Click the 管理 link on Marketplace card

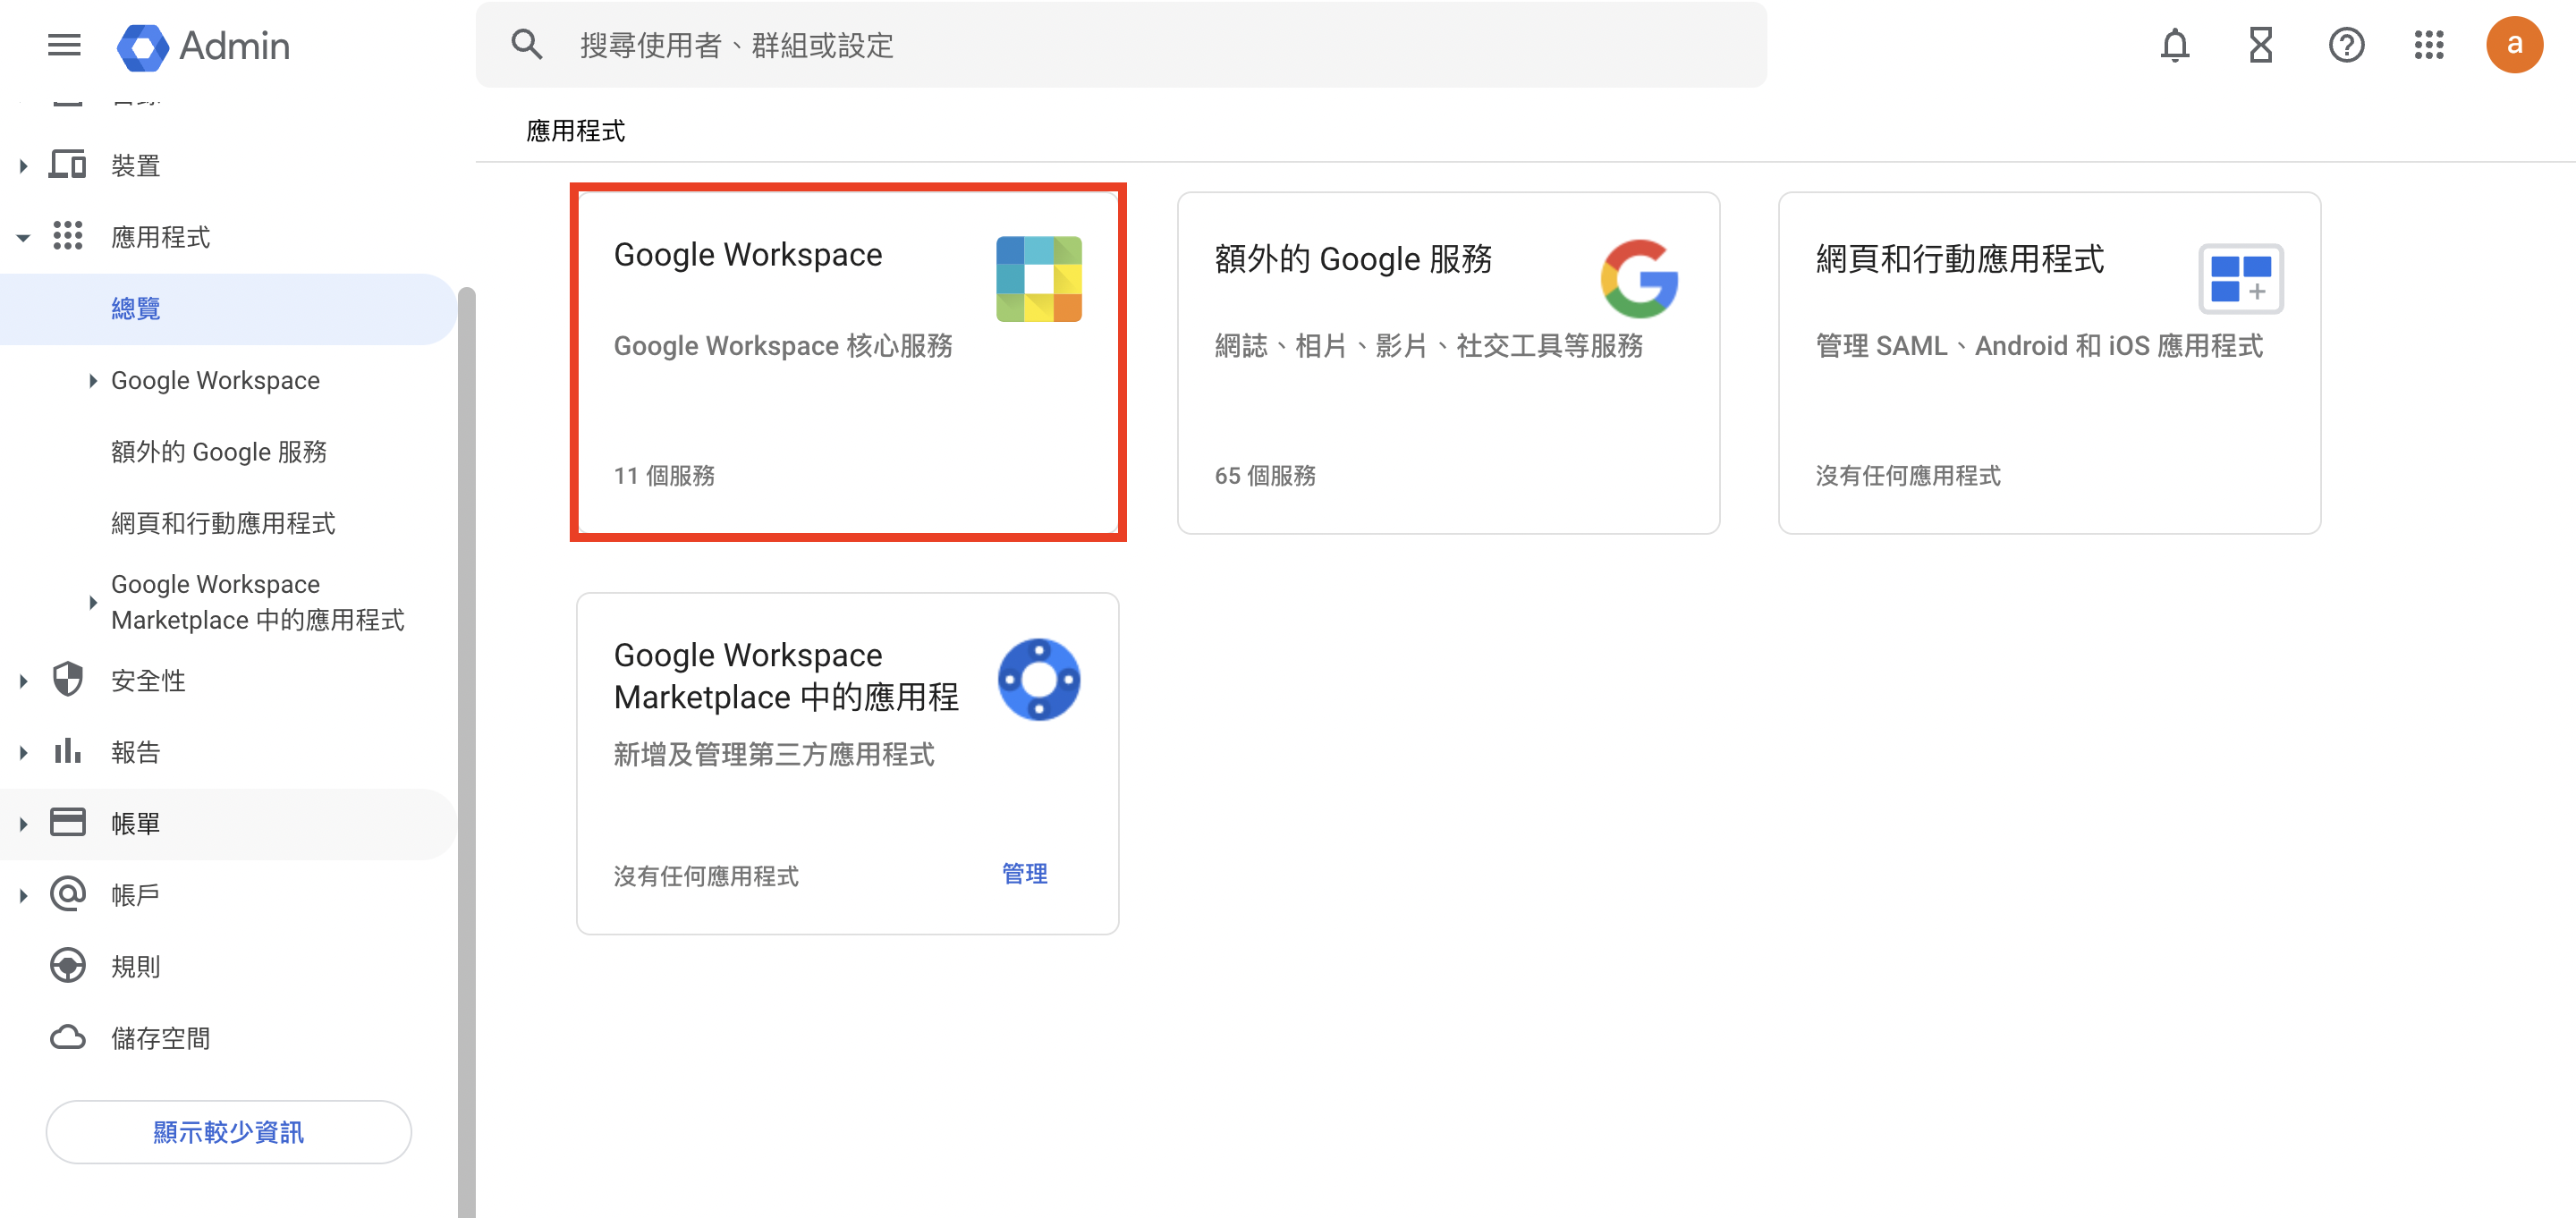1025,874
